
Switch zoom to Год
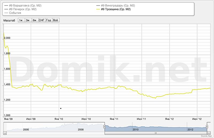[x=49, y=20]
